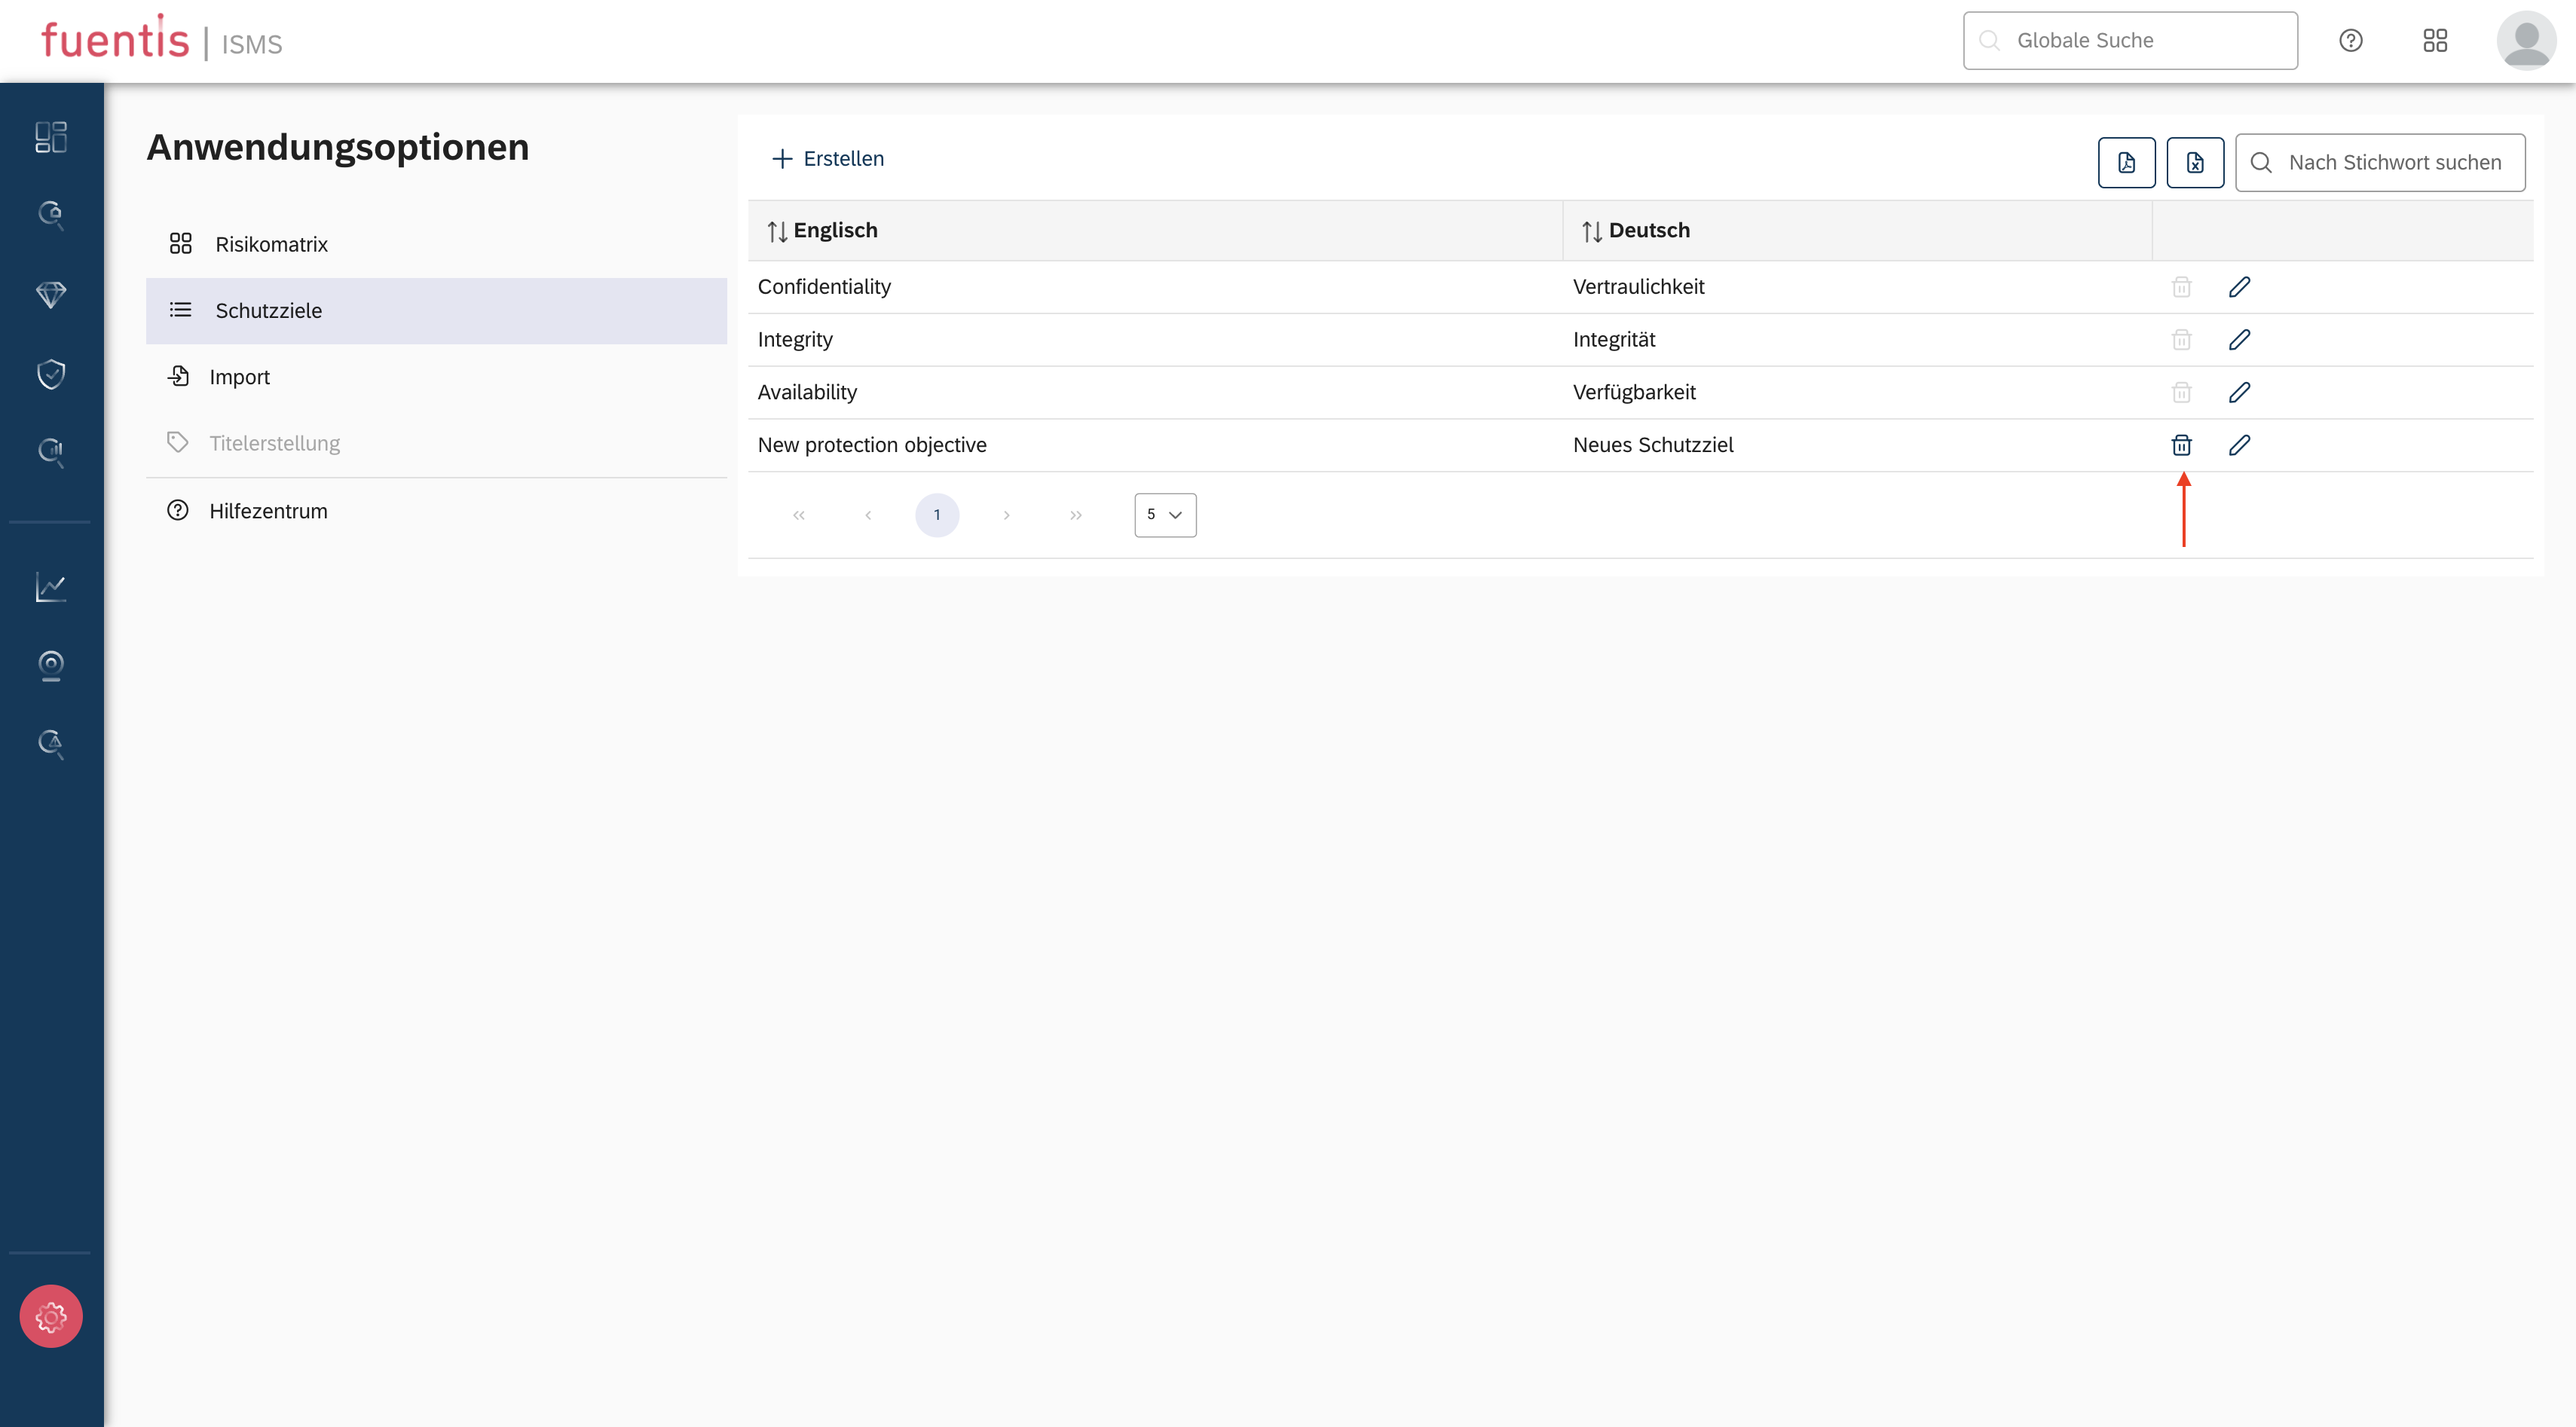
Task: Open the dashboard icon in sidebar
Action: pos(51,137)
